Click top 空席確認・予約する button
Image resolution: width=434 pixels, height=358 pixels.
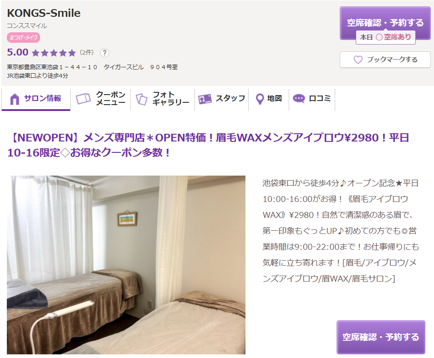(x=385, y=23)
